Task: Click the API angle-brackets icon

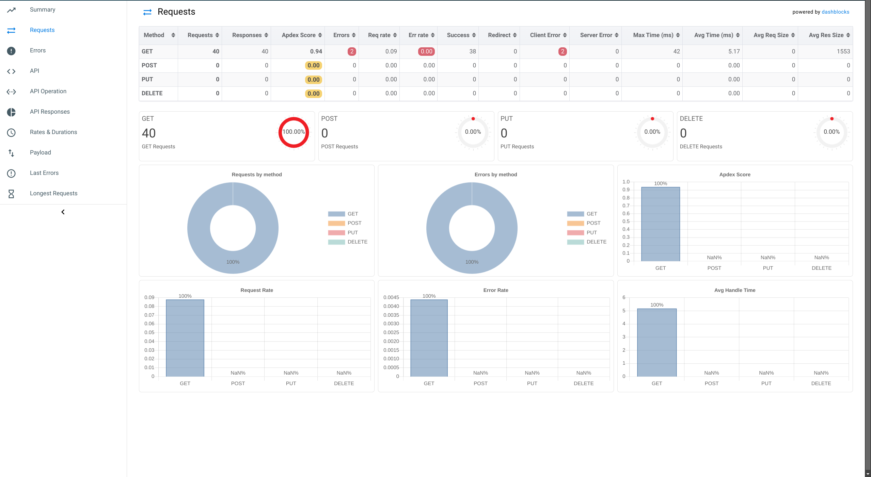Action: tap(11, 71)
